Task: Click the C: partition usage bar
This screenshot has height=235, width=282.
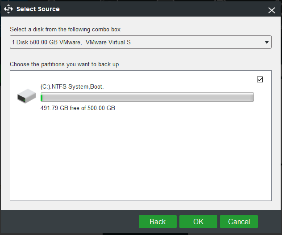Action: tap(147, 97)
